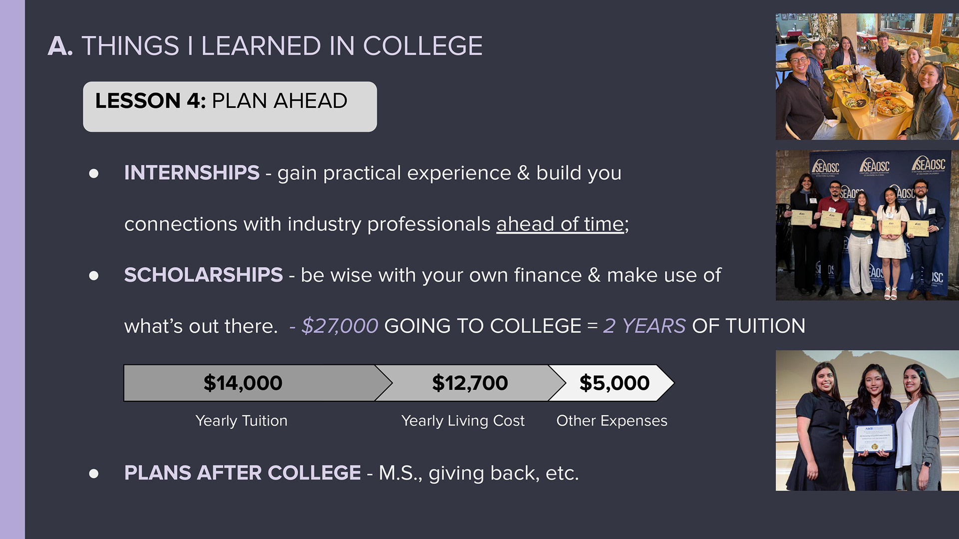959x539 pixels.
Task: Click the '2 YEARS' italic text
Action: (x=644, y=326)
